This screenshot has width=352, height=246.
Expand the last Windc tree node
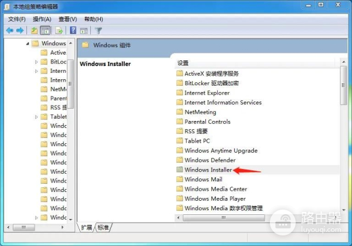pyautogui.click(x=36, y=217)
